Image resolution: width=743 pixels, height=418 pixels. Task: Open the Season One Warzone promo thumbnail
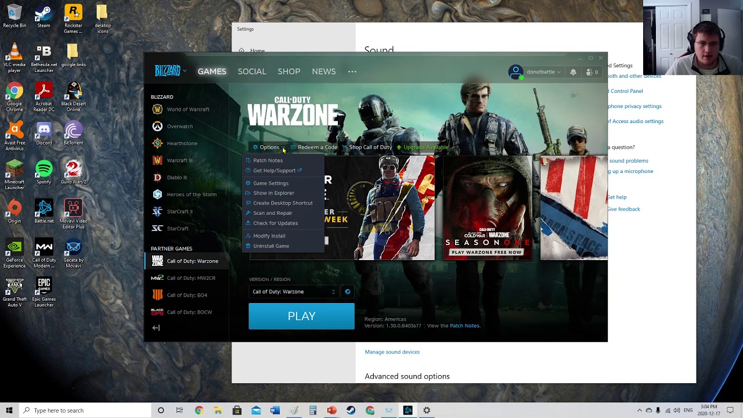coord(486,208)
